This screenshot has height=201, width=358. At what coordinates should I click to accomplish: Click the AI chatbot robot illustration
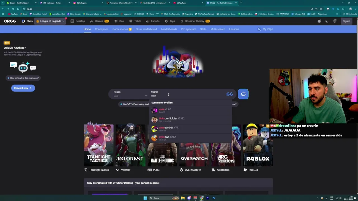coord(23,67)
